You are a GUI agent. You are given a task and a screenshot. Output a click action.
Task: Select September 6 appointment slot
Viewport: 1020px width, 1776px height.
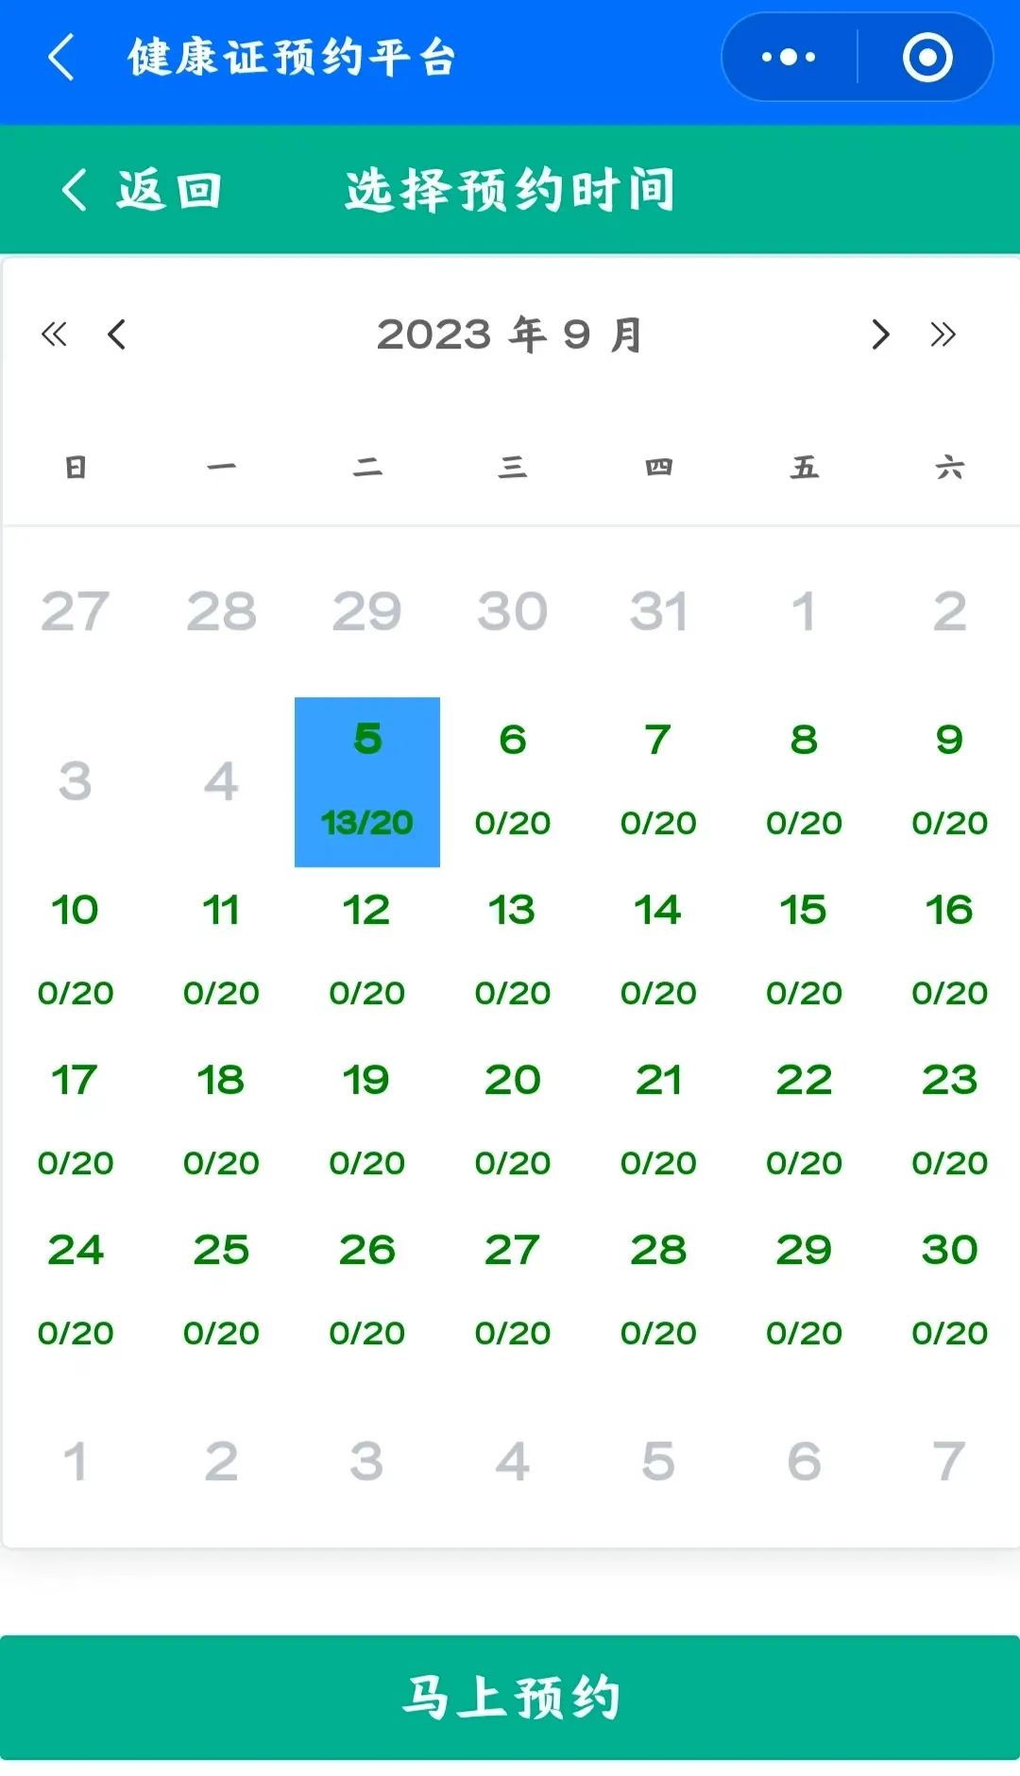(x=513, y=781)
